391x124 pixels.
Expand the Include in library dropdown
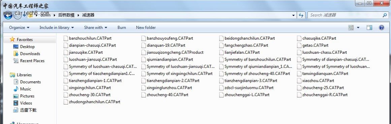[x=57, y=28]
